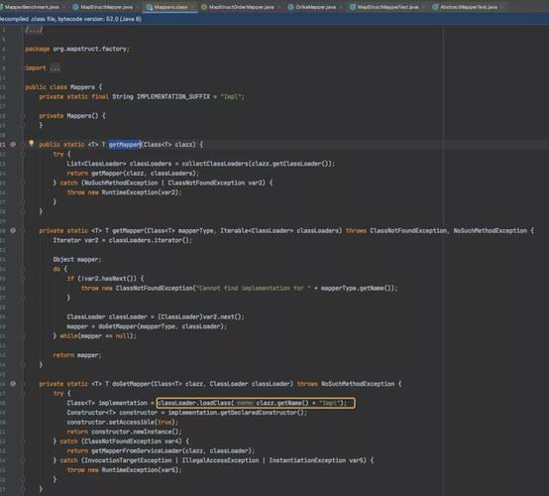Click the gutter icon beside private getMapper(mapperType) method
This screenshot has height=496, width=549.
pyautogui.click(x=13, y=231)
